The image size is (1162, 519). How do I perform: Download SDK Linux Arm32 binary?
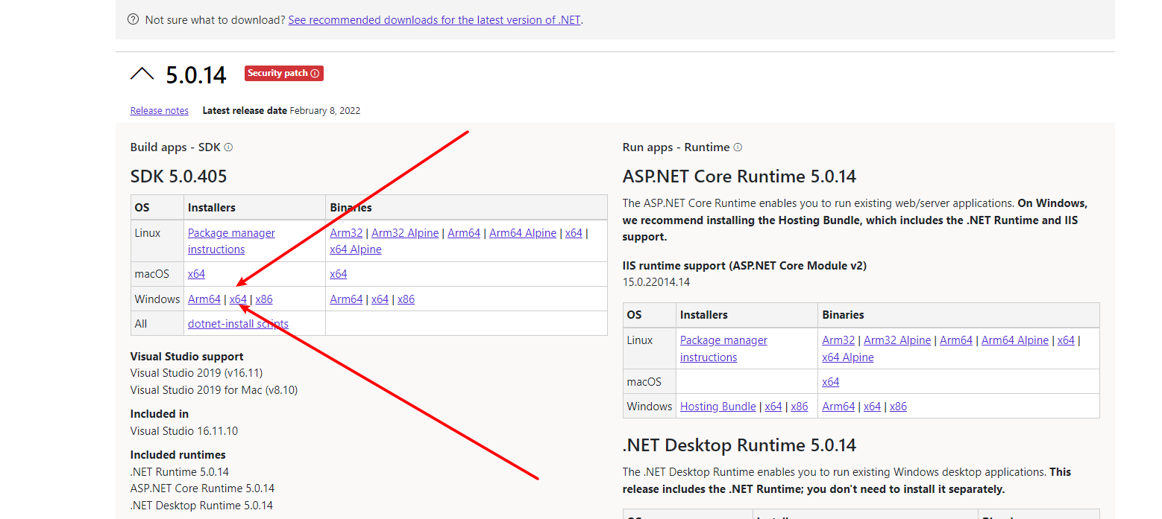[x=346, y=233]
